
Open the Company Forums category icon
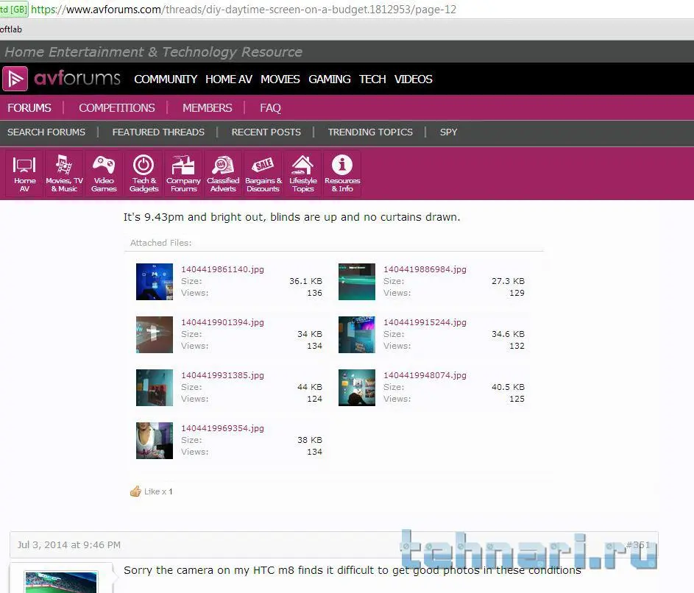(x=184, y=174)
